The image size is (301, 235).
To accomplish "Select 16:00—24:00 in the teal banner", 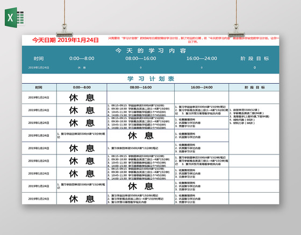I will [202, 58].
